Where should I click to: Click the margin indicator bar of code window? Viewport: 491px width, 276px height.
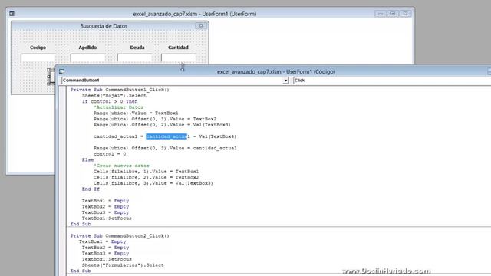63,181
